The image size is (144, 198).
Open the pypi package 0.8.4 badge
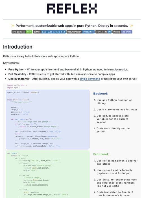22,32
